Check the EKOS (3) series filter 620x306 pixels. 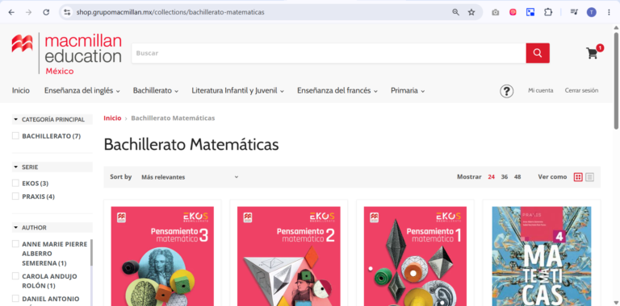(15, 183)
